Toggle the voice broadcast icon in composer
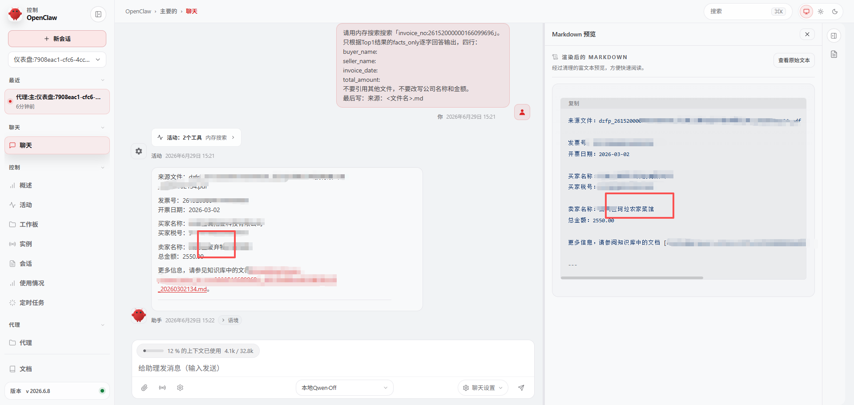The height and width of the screenshot is (405, 854). pos(162,388)
